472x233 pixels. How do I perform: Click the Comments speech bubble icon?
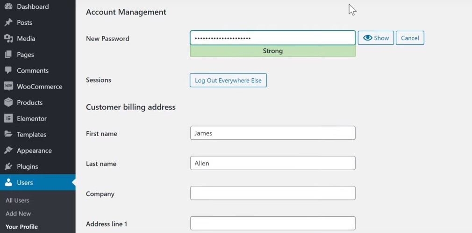pos(8,70)
